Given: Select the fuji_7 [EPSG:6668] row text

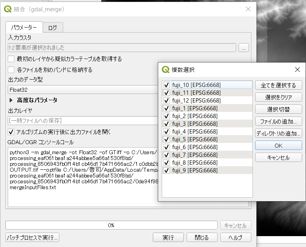Looking at the screenshot, I should tap(195, 155).
